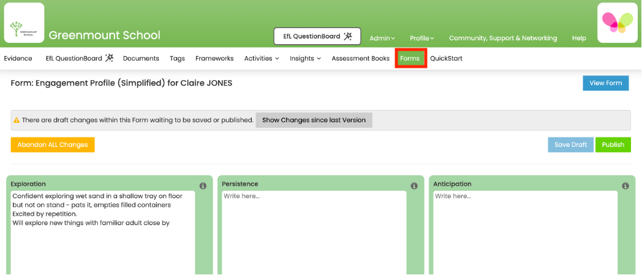Image resolution: width=642 pixels, height=275 pixels.
Task: Click the Greenmount School logo
Action: [x=24, y=23]
